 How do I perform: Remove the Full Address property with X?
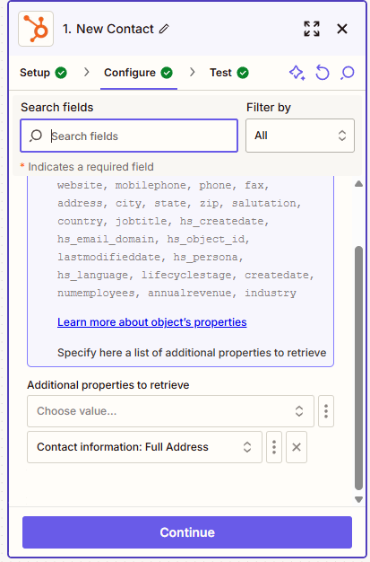[297, 447]
